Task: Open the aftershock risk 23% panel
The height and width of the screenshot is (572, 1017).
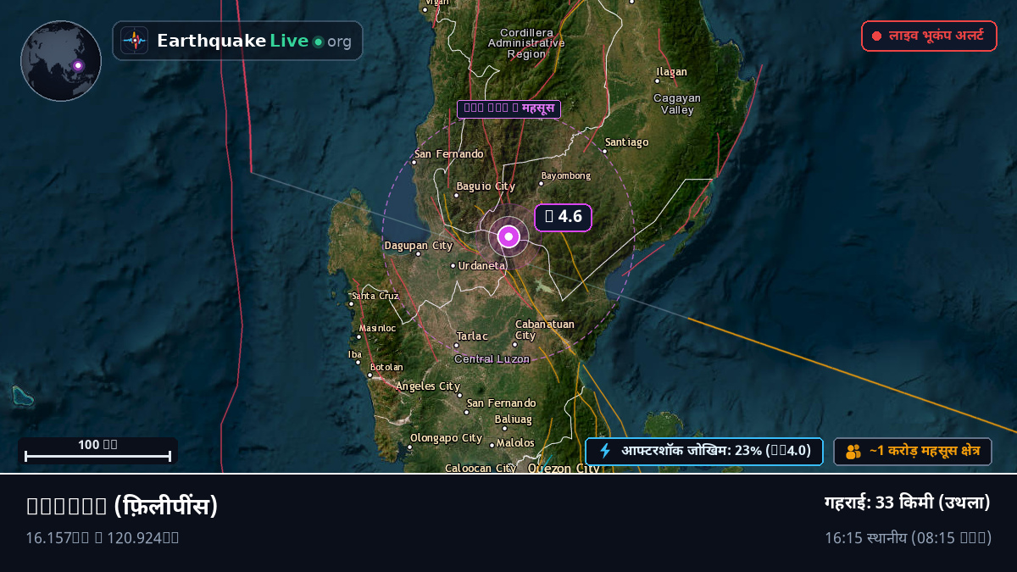Action: pyautogui.click(x=703, y=451)
